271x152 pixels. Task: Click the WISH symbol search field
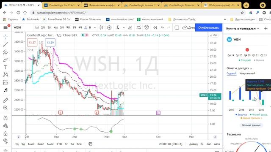pos(22,27)
